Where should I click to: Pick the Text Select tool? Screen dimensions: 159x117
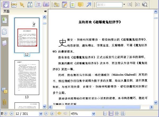point(38,4)
